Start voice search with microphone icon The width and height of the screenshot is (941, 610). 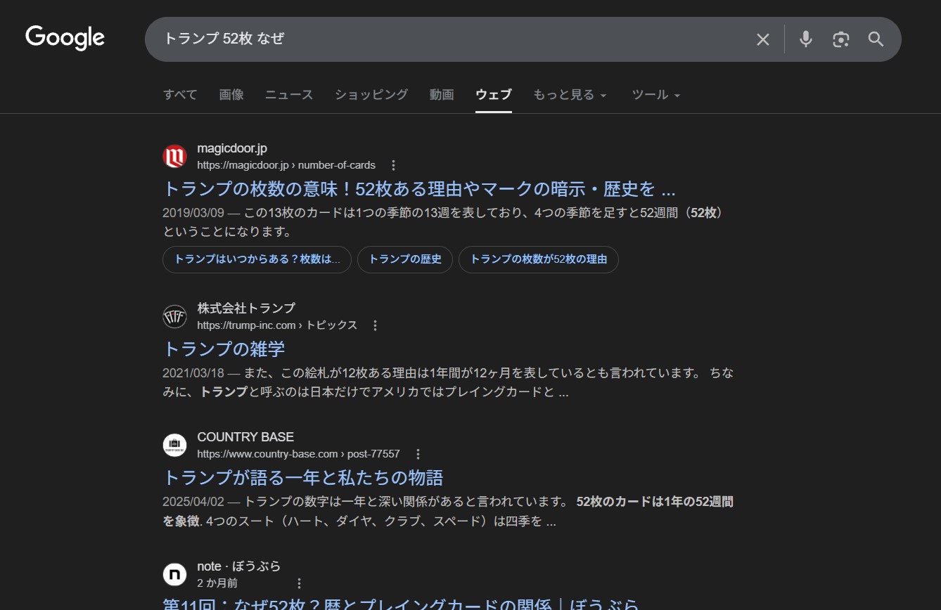coord(806,39)
